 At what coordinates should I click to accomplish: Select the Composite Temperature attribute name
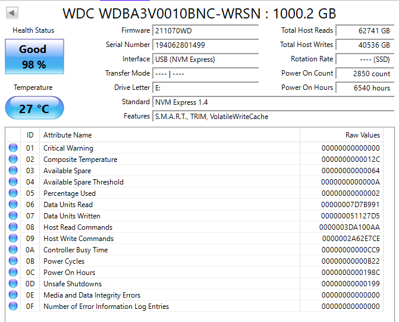click(80, 160)
